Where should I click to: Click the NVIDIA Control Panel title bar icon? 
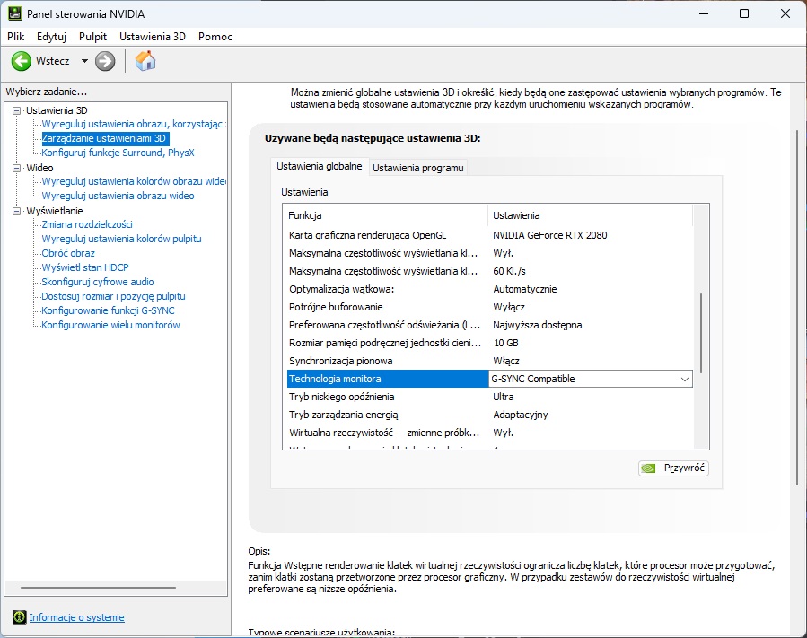15,13
